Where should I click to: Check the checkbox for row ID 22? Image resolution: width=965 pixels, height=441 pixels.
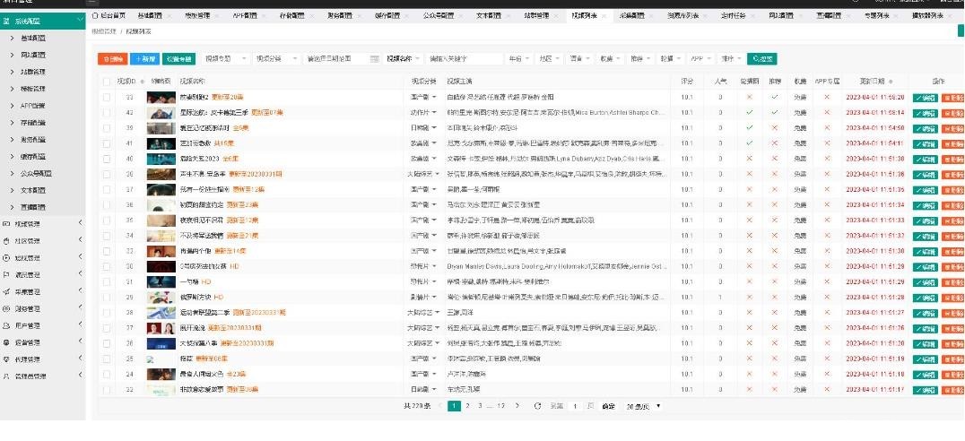(x=107, y=389)
